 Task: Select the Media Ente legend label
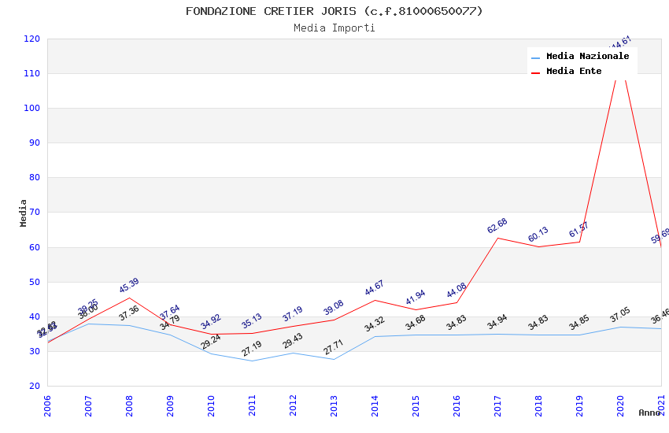coord(574,71)
